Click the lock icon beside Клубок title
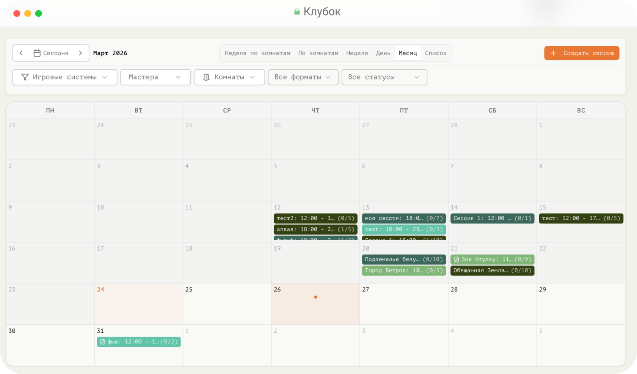The width and height of the screenshot is (637, 374). pos(297,12)
